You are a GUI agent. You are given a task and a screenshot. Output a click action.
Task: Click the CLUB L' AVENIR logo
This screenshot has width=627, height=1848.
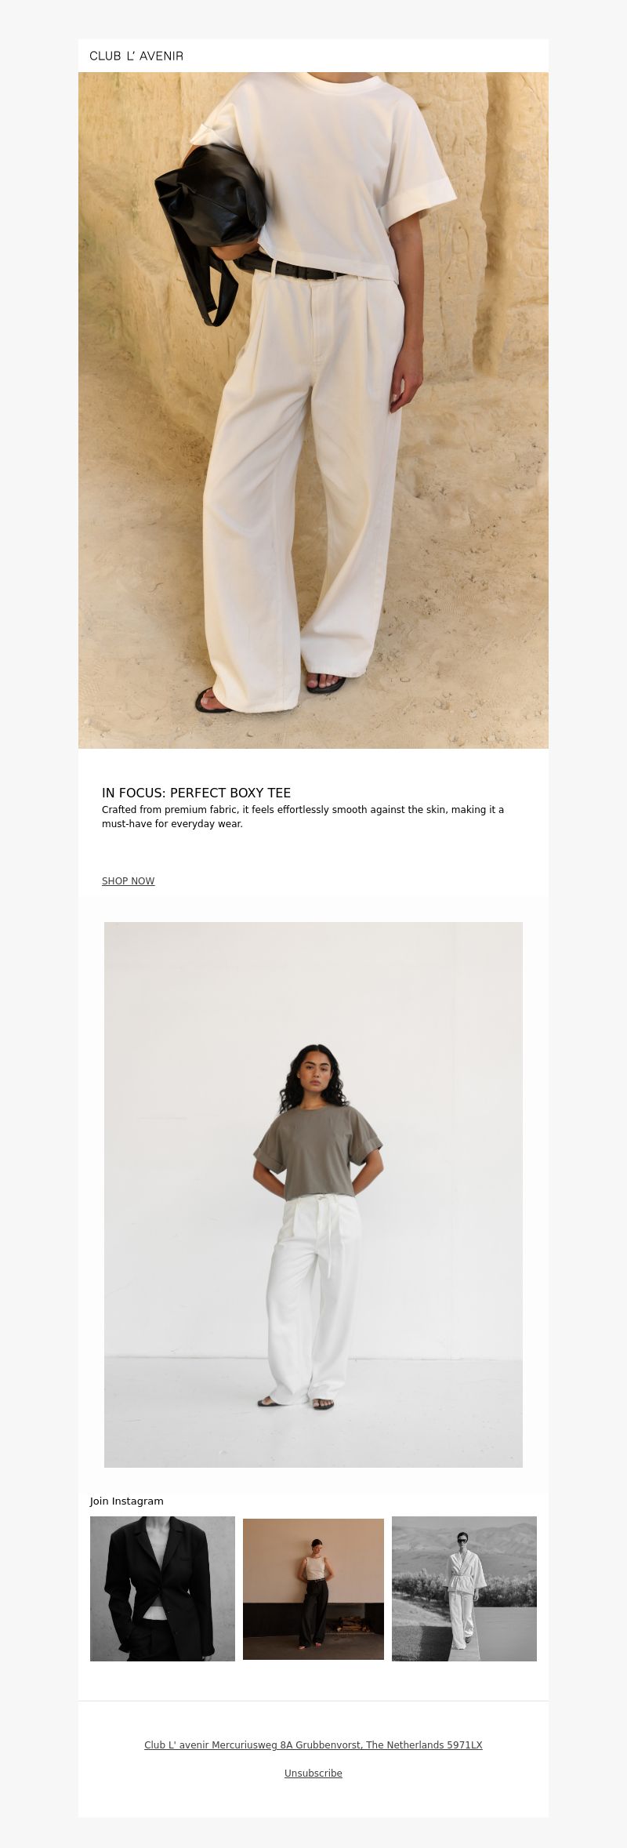coord(136,56)
